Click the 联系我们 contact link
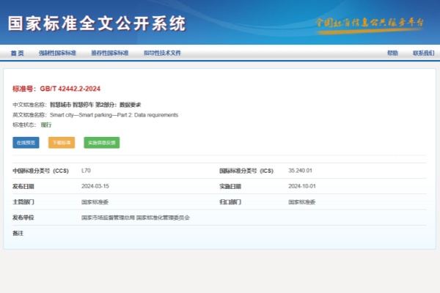This screenshot has height=293, width=440. point(423,53)
